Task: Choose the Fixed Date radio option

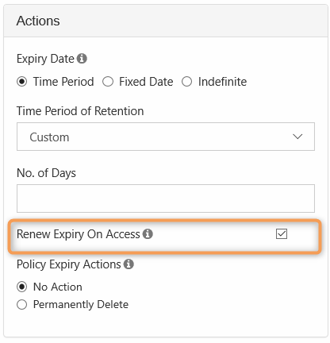Action: point(108,82)
